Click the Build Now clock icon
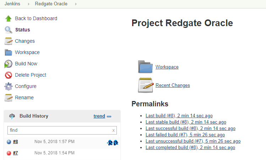The image size is (266, 160). [x=9, y=64]
